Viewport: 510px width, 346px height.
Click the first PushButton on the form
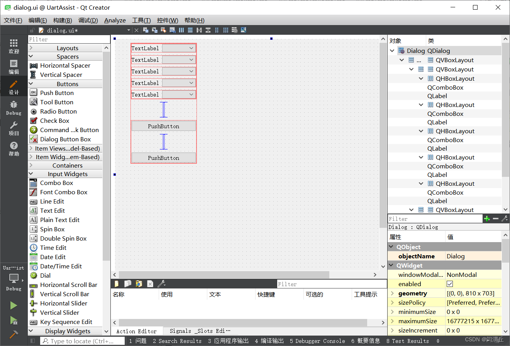[x=164, y=126]
